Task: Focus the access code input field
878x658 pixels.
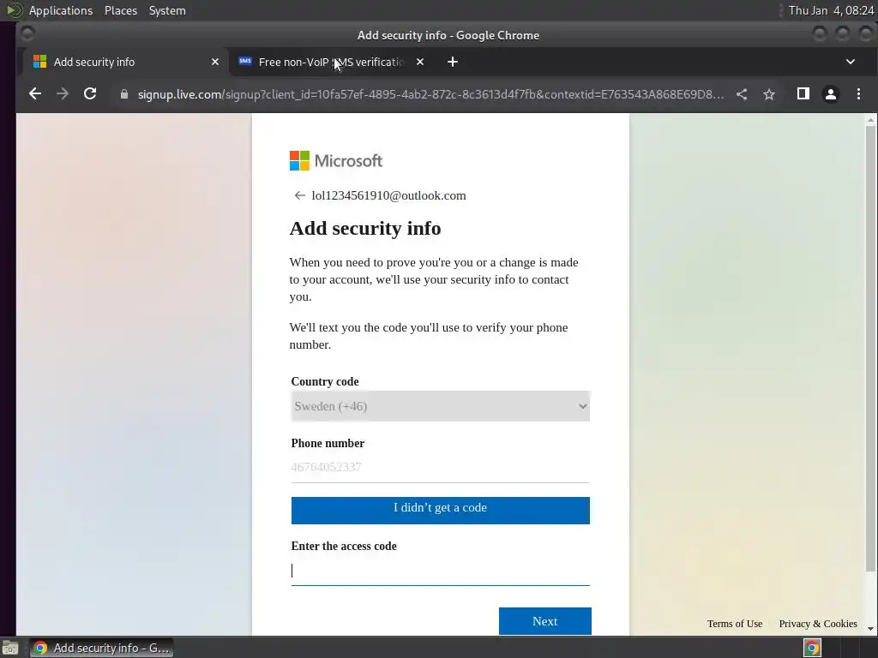Action: 440,571
